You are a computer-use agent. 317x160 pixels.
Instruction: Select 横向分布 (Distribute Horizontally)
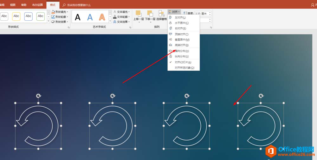[182, 51]
